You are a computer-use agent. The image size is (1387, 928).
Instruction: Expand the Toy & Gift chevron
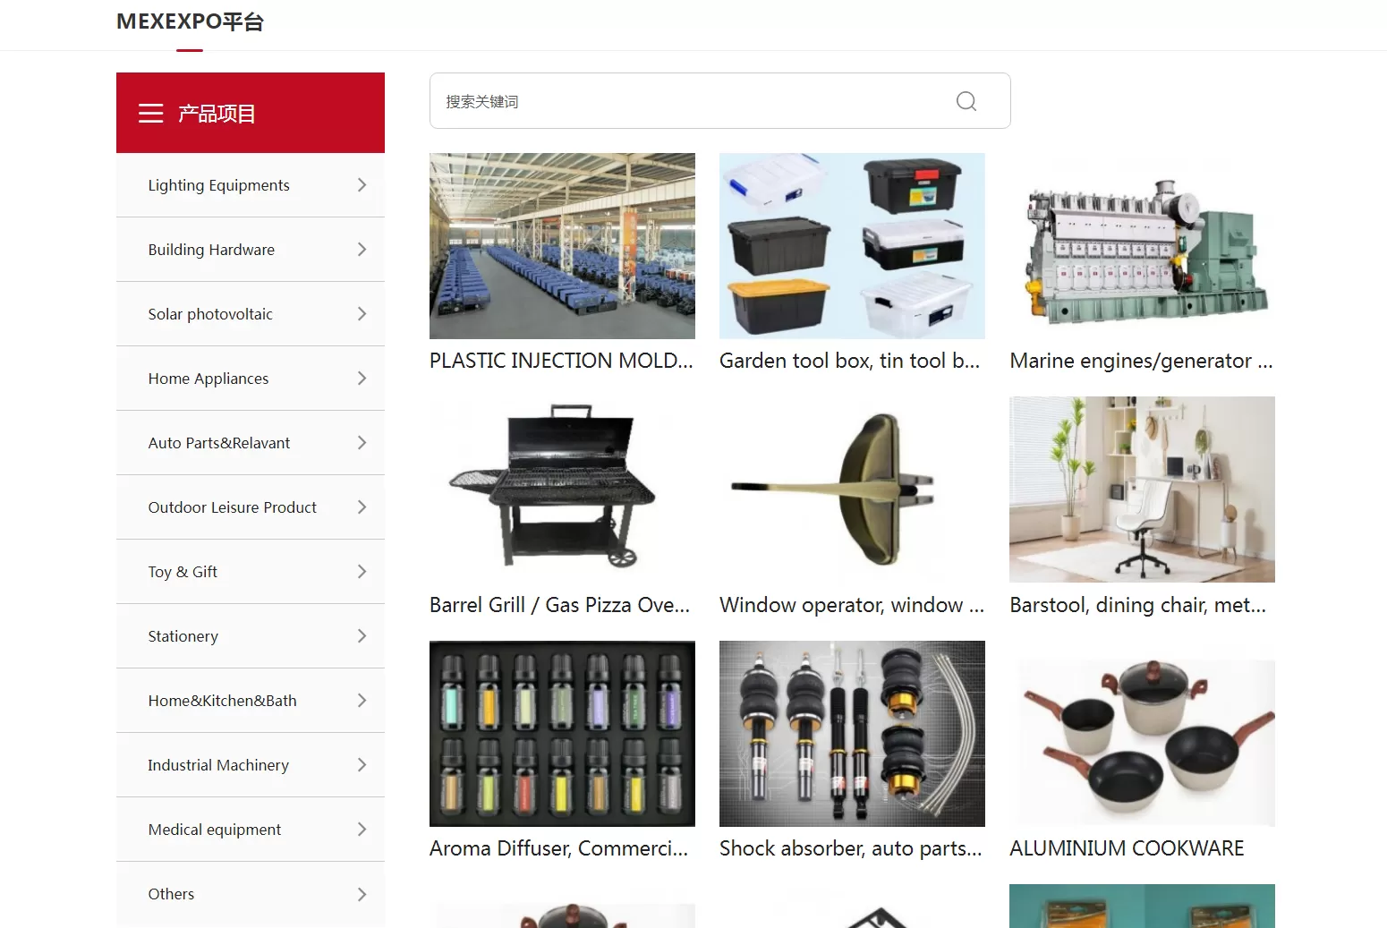coord(362,572)
